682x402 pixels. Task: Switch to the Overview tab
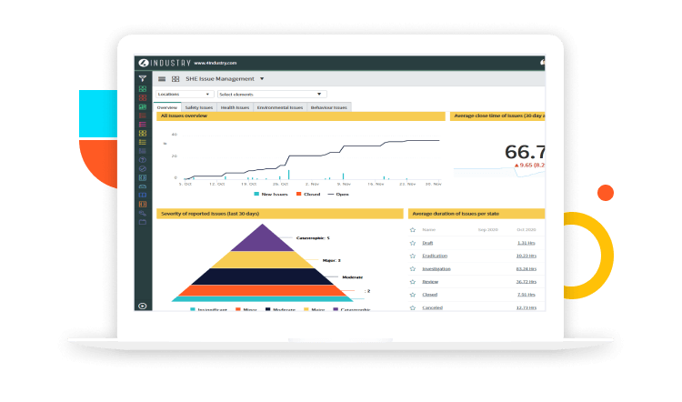coord(167,107)
